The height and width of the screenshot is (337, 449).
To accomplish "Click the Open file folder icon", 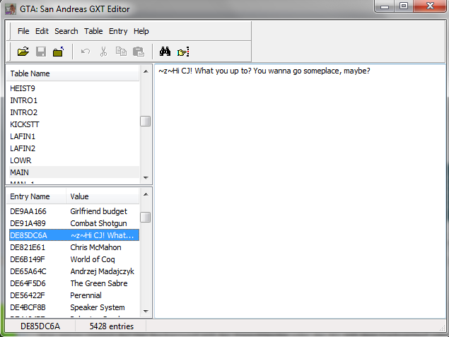I will pos(23,52).
